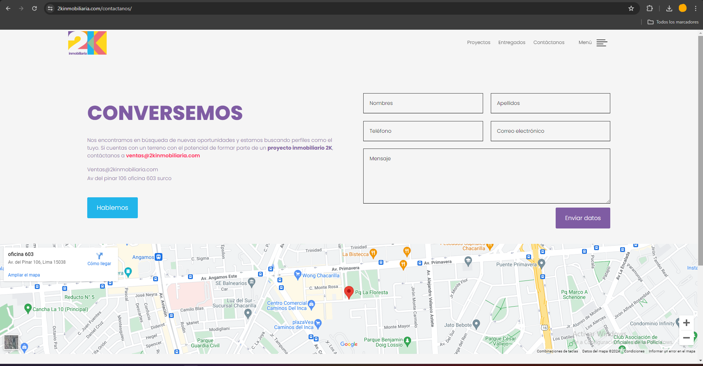Viewport: 703px width, 366px height.
Task: Open Combinaciones de teclas map shortcuts
Action: [557, 351]
